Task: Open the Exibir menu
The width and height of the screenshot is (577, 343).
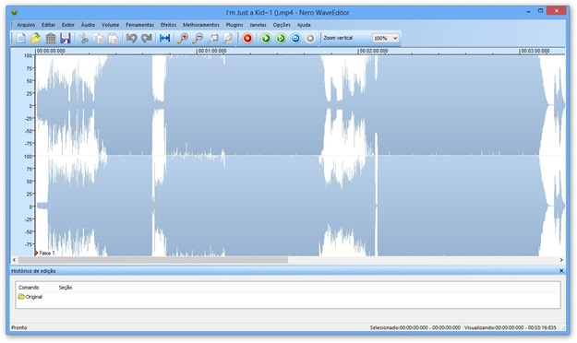Action: click(x=68, y=25)
